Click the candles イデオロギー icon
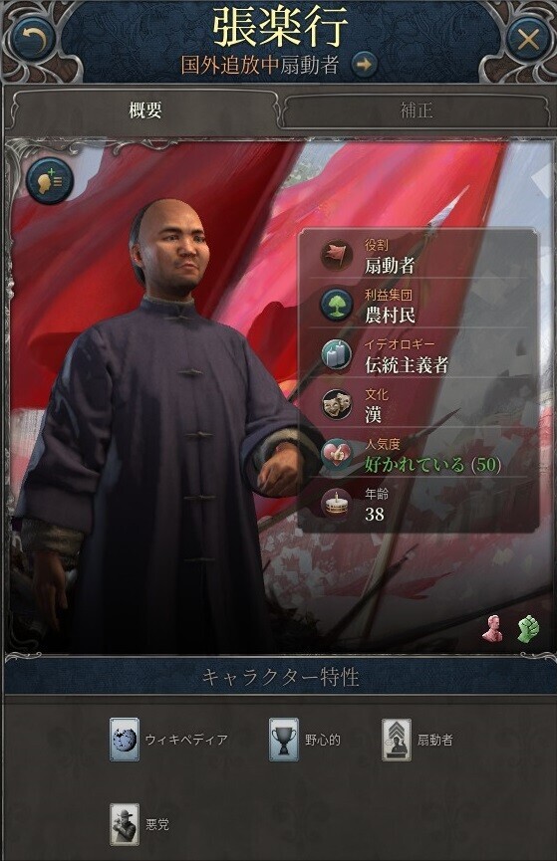Screen dimensions: 557x861 click(x=337, y=354)
